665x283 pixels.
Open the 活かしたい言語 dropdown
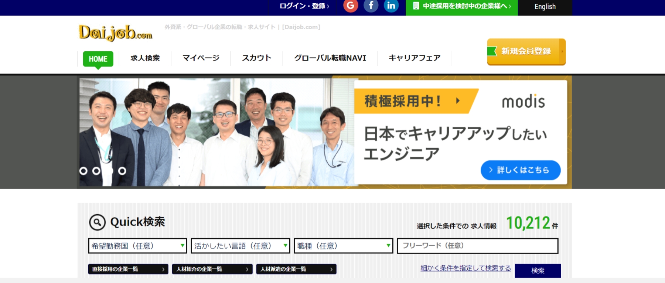[240, 246]
